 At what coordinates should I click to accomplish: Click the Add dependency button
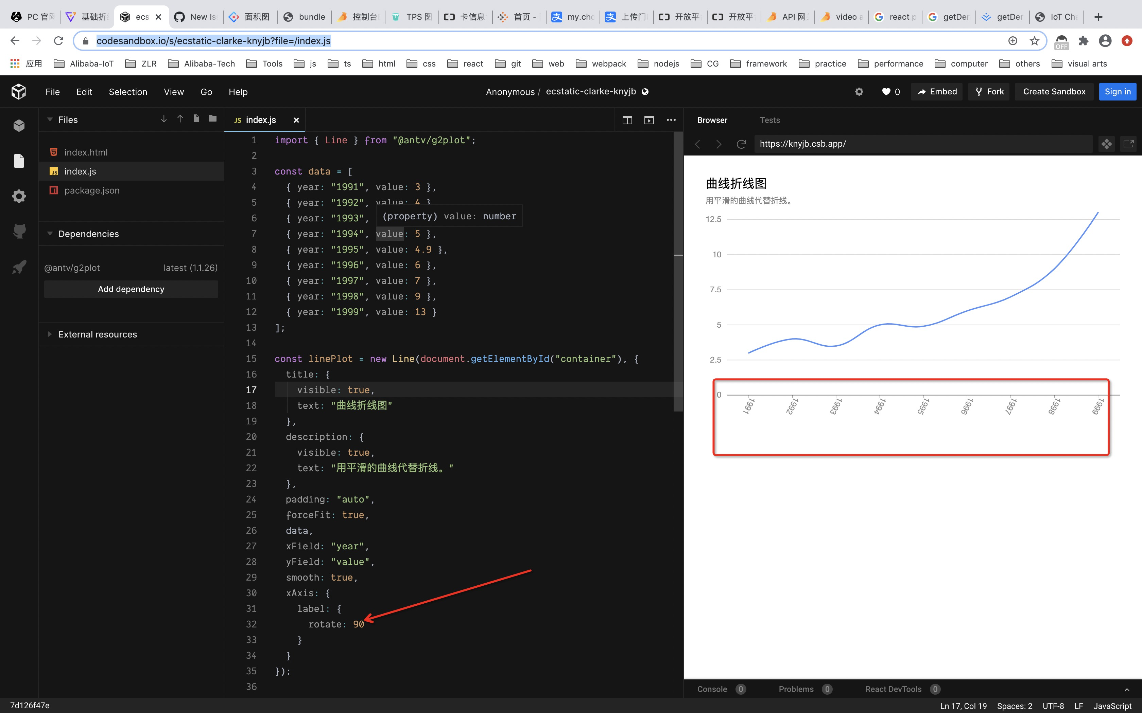[x=131, y=289]
